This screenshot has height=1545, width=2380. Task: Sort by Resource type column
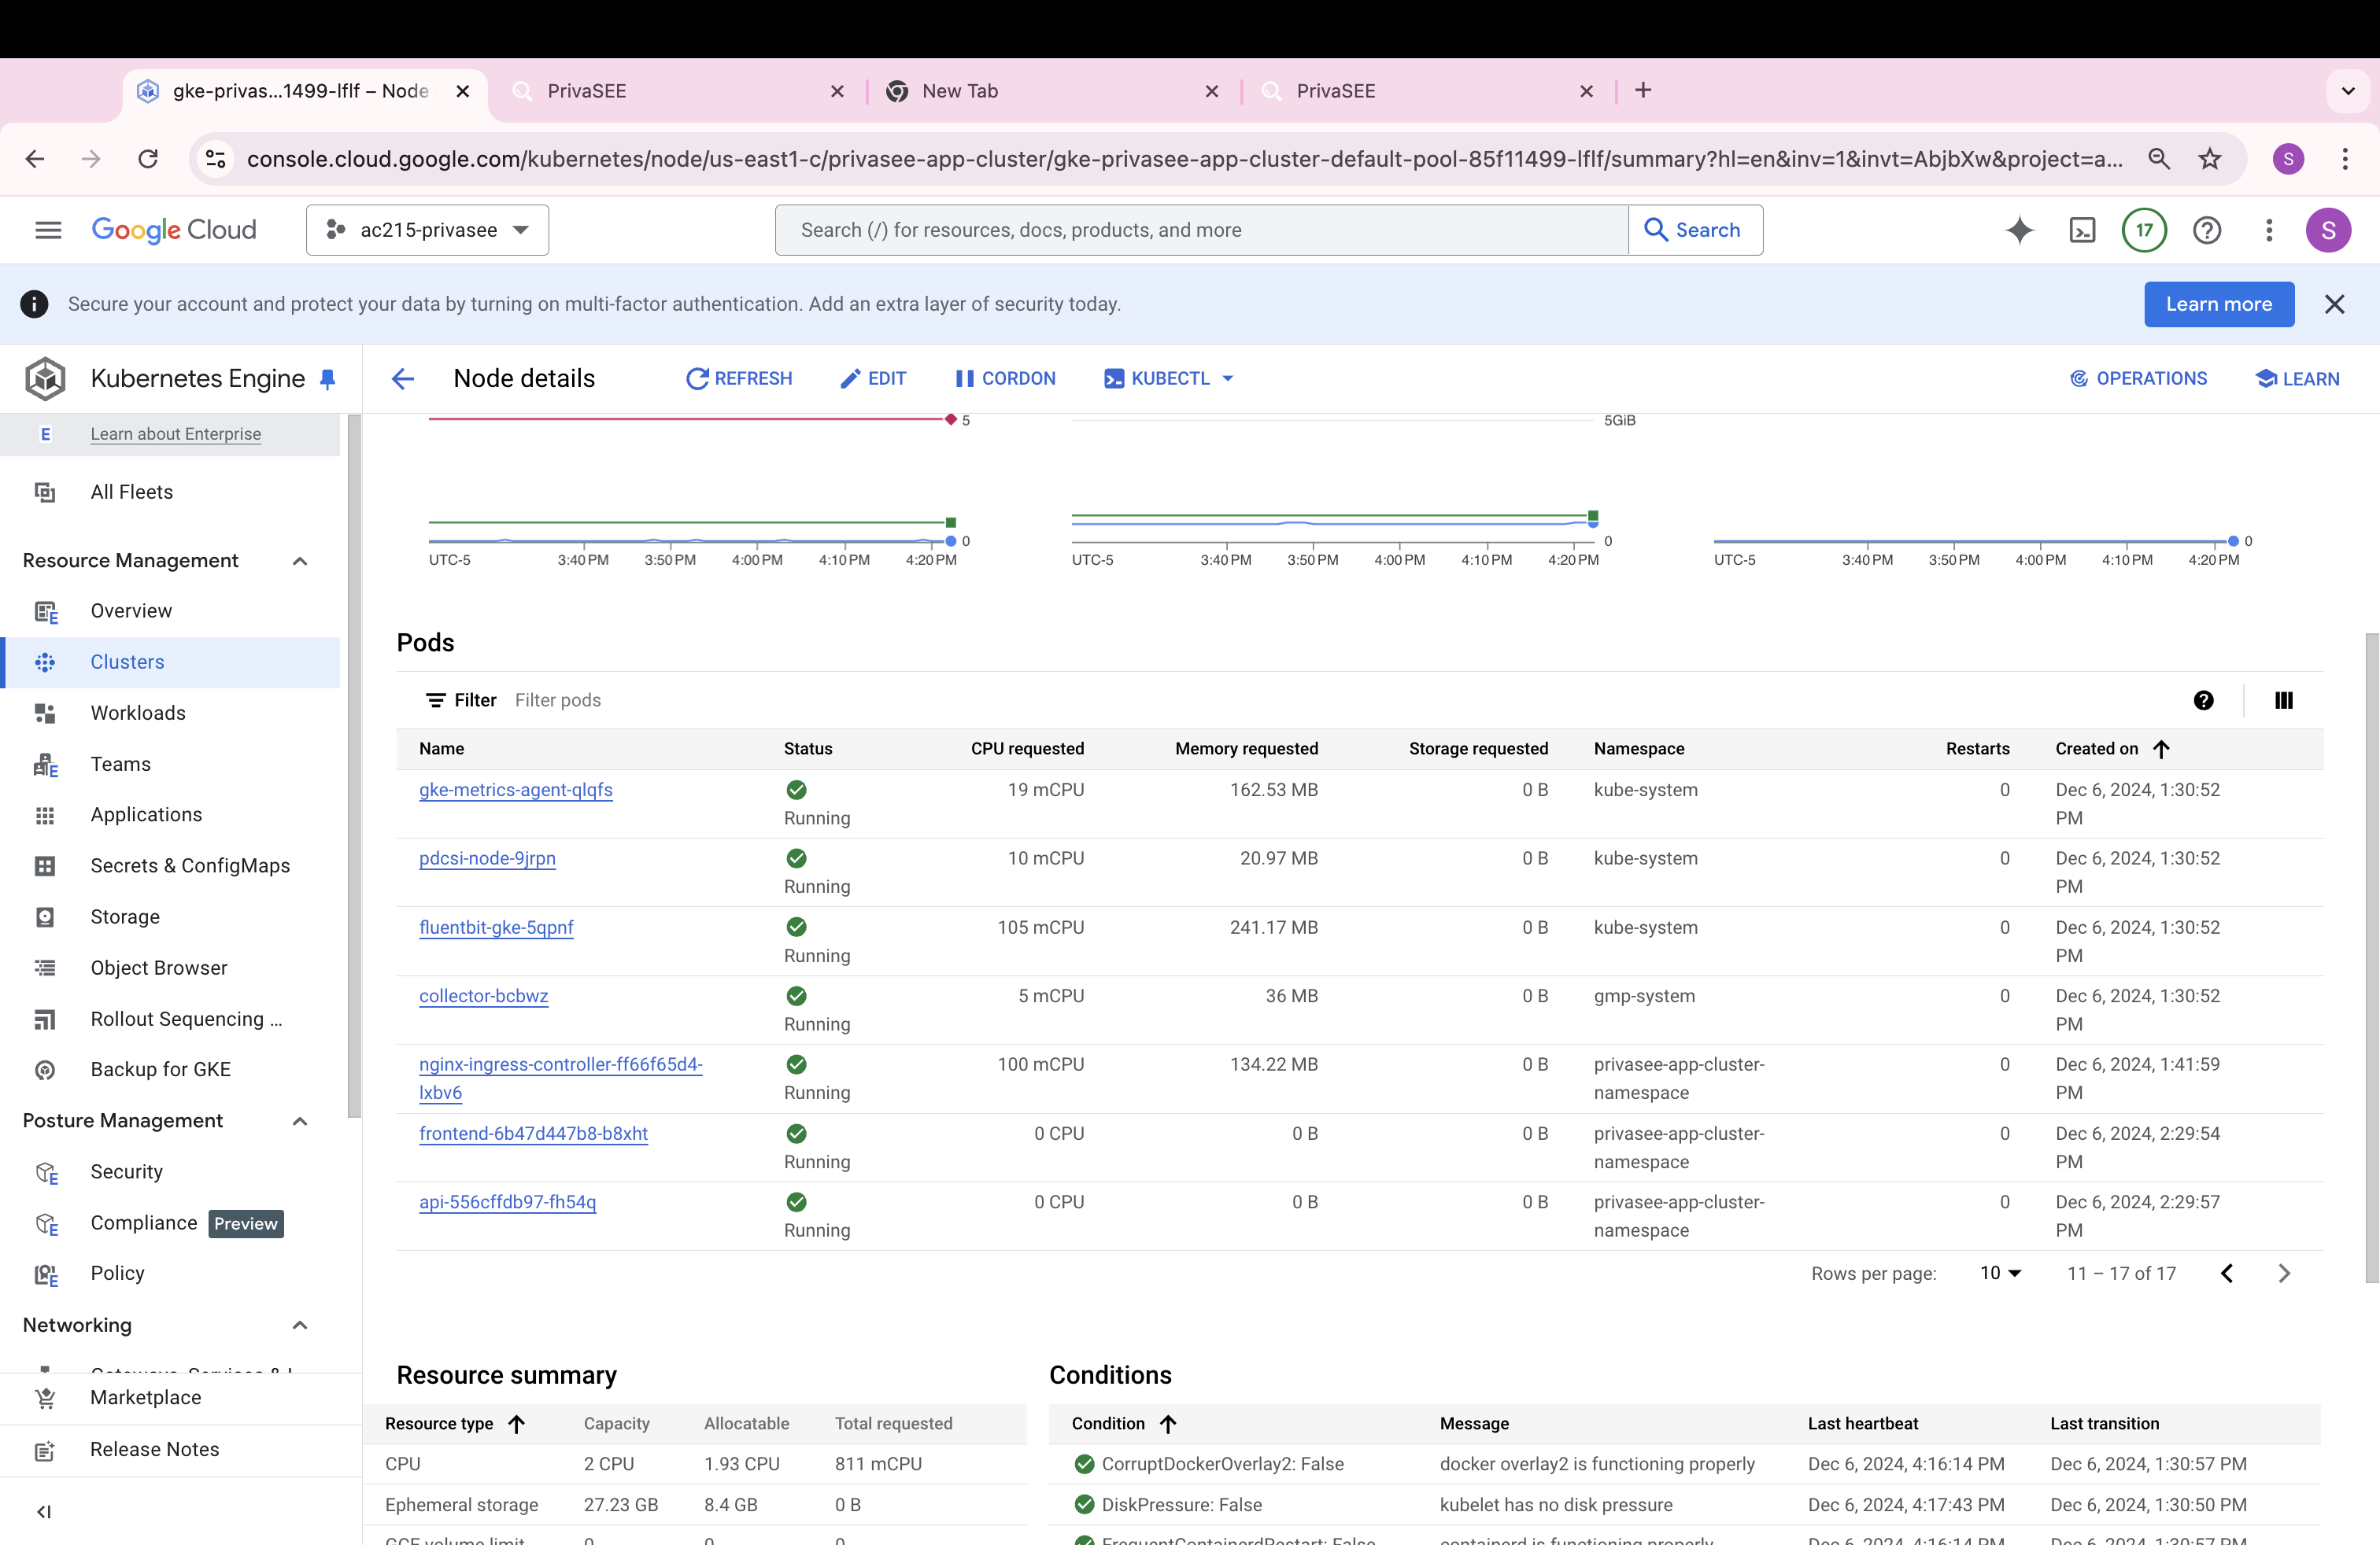(x=455, y=1423)
